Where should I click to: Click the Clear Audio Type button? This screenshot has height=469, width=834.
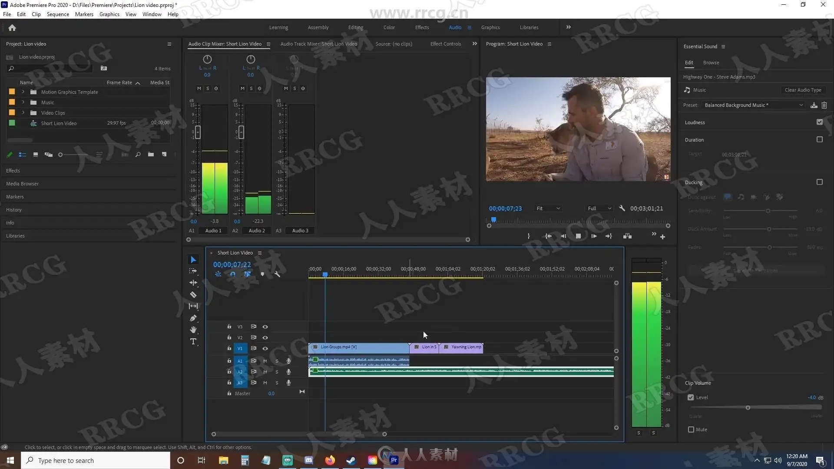pos(803,90)
